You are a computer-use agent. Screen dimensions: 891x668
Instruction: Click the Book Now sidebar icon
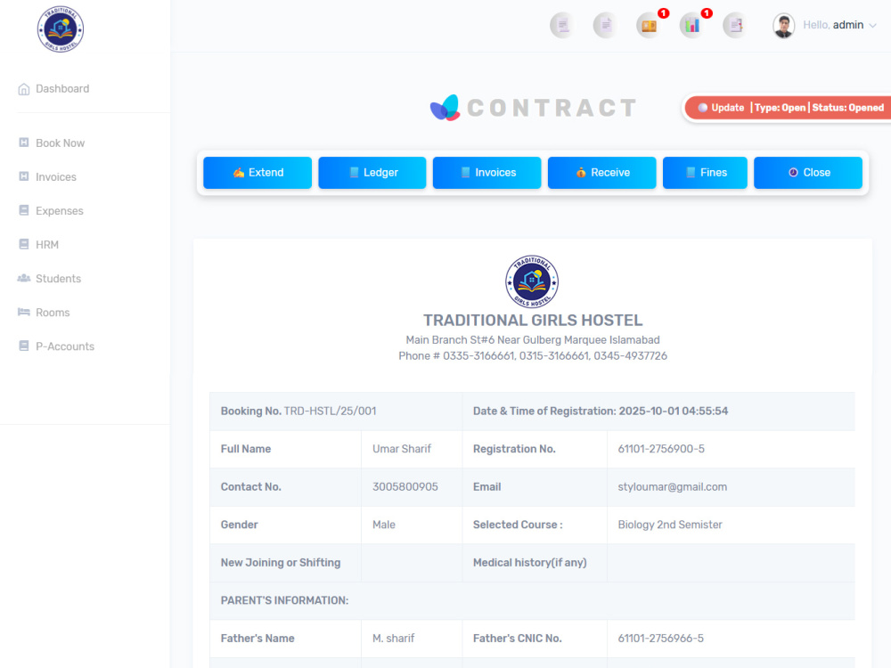click(24, 143)
